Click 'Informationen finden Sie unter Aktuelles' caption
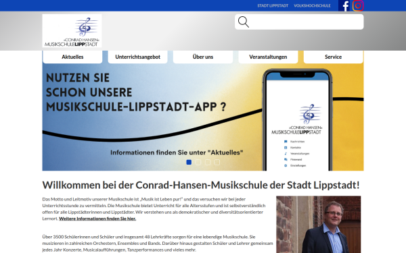Image resolution: width=406 pixels, height=253 pixels. [177, 152]
